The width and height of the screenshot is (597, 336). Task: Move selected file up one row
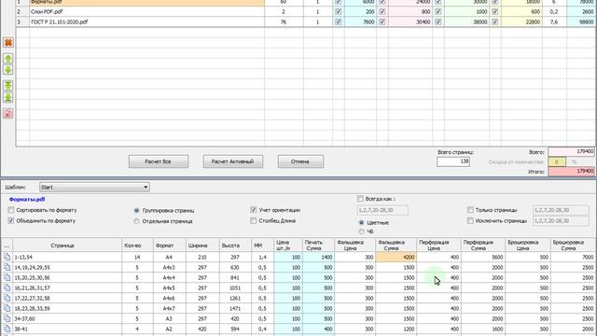[x=8, y=58]
